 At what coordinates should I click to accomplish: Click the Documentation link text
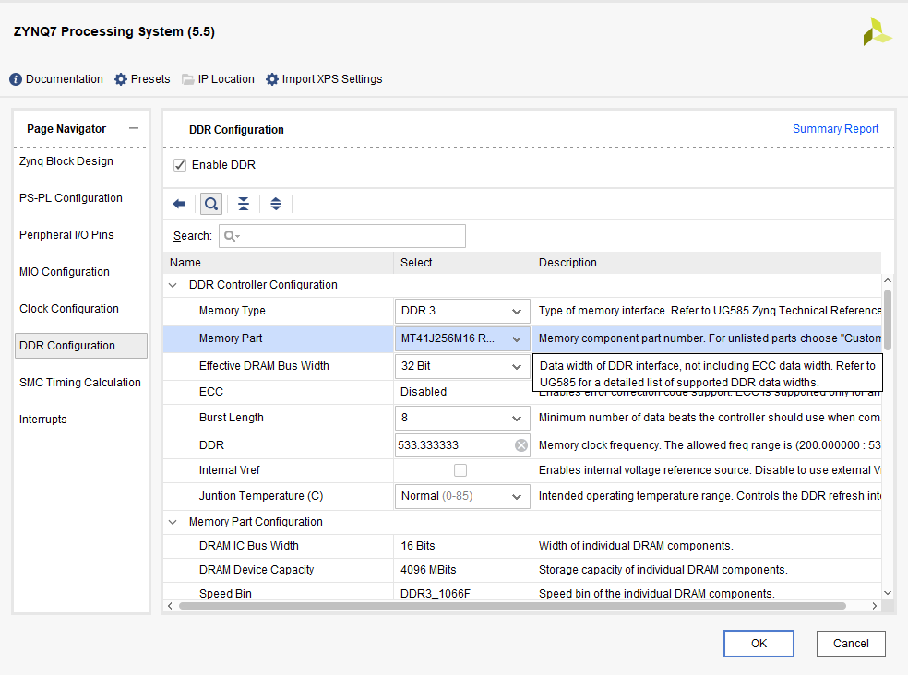tap(65, 79)
